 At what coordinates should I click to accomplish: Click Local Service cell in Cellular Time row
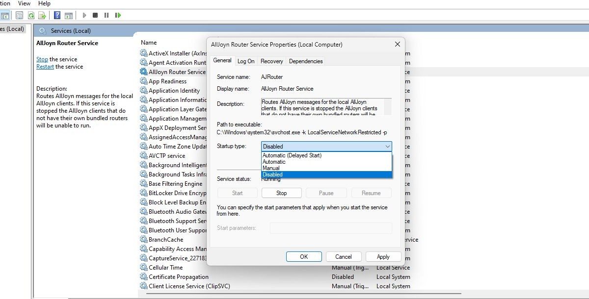click(393, 268)
